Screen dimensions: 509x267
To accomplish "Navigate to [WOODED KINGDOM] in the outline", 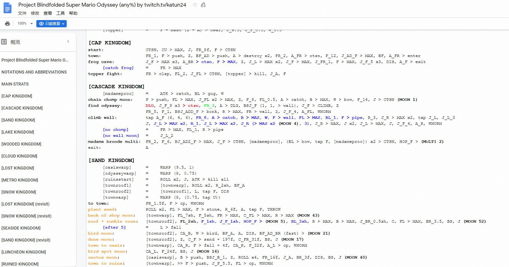I will click(x=21, y=144).
